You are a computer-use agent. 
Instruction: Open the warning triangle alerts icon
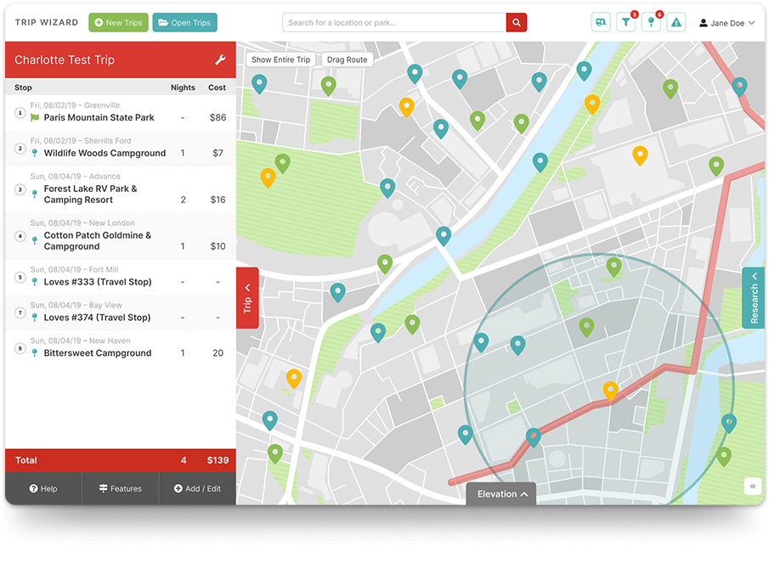(676, 23)
